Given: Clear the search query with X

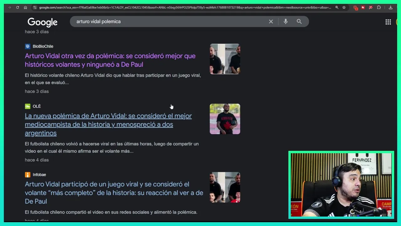Looking at the screenshot, I should pos(271,21).
